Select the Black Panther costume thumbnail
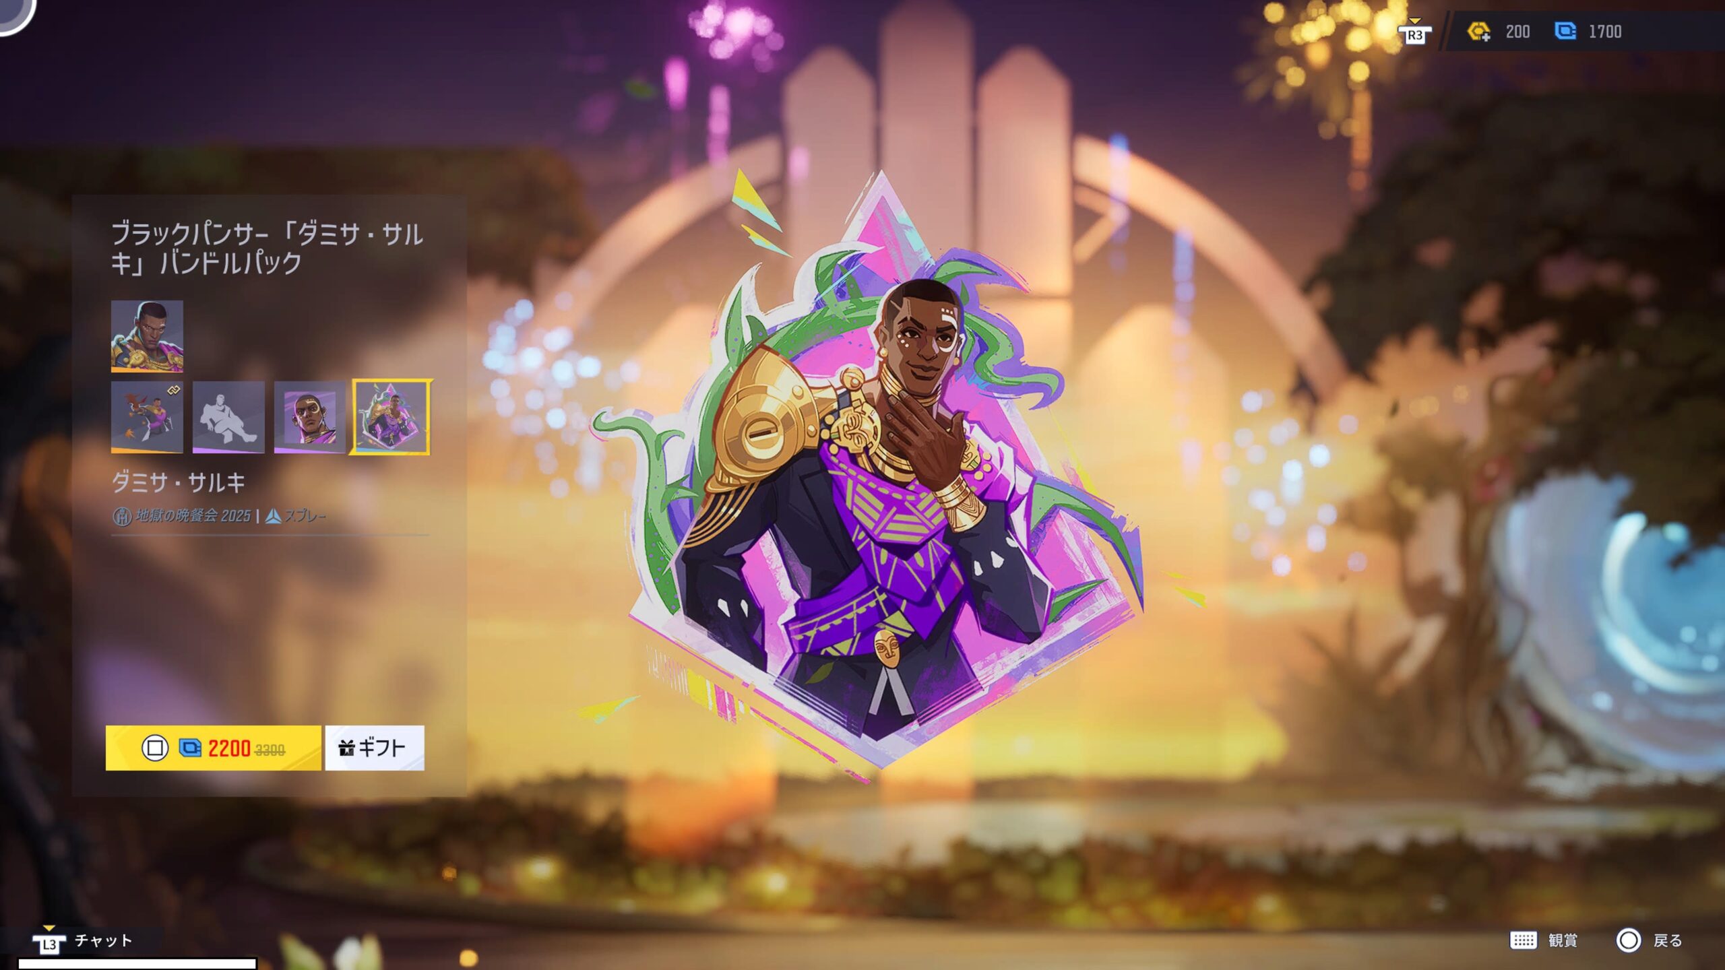The height and width of the screenshot is (970, 1725). tap(147, 336)
